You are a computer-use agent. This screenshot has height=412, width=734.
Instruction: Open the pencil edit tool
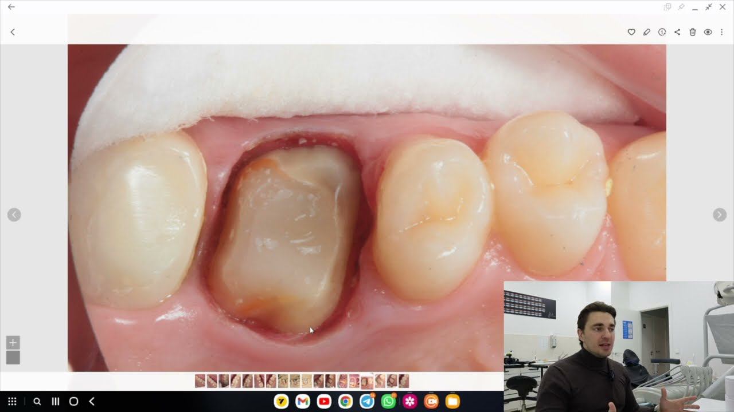(647, 32)
